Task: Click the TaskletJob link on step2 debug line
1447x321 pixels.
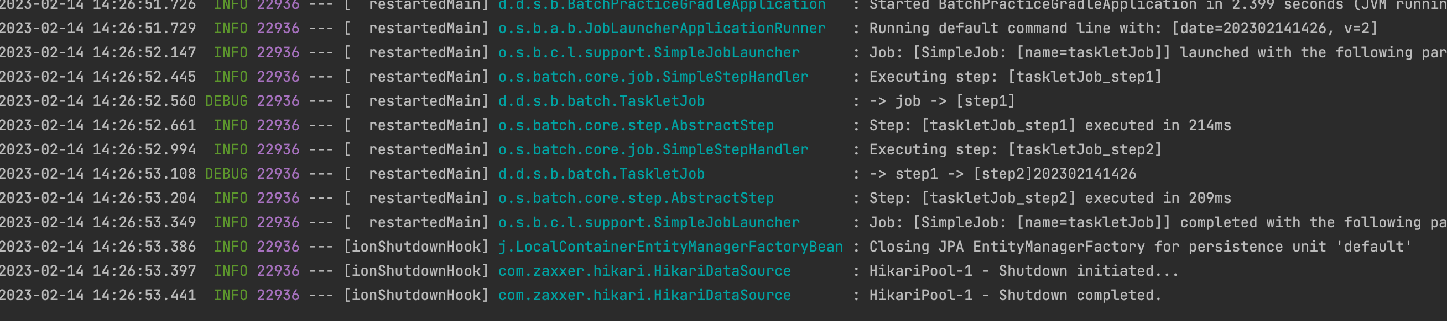Action: (602, 174)
